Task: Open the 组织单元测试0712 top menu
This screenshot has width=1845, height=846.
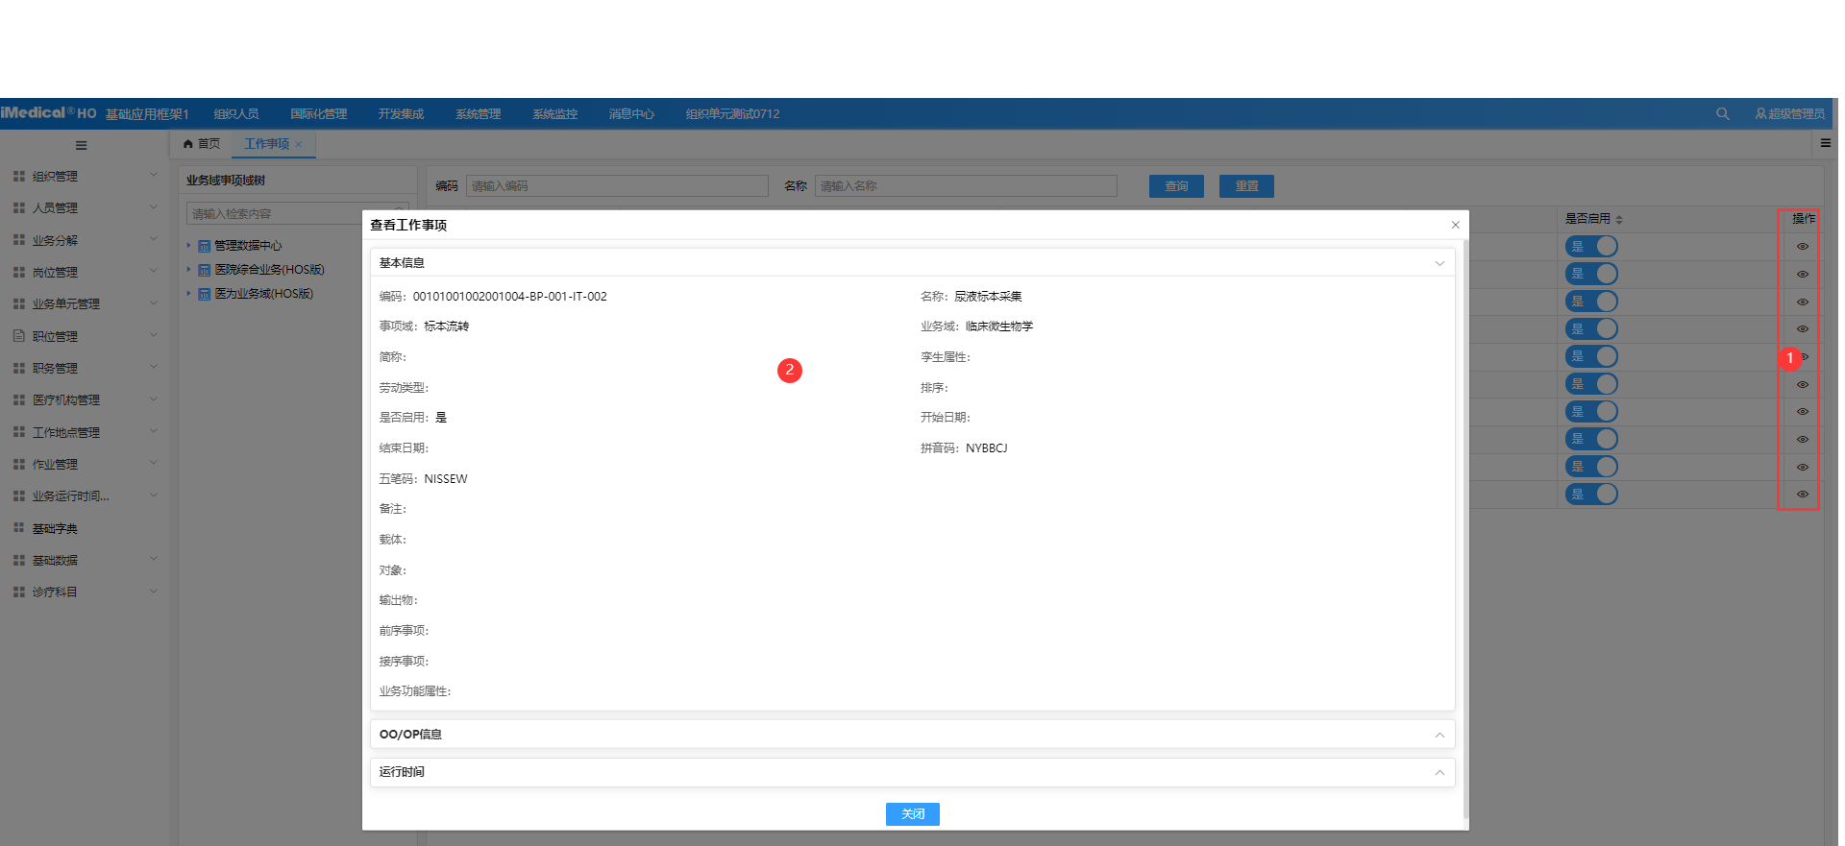Action: (x=732, y=113)
